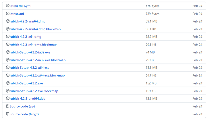Click Feb 20 date in rubick-Setup-4.2.2.exe row
This screenshot has height=120, width=208.
[197, 83]
